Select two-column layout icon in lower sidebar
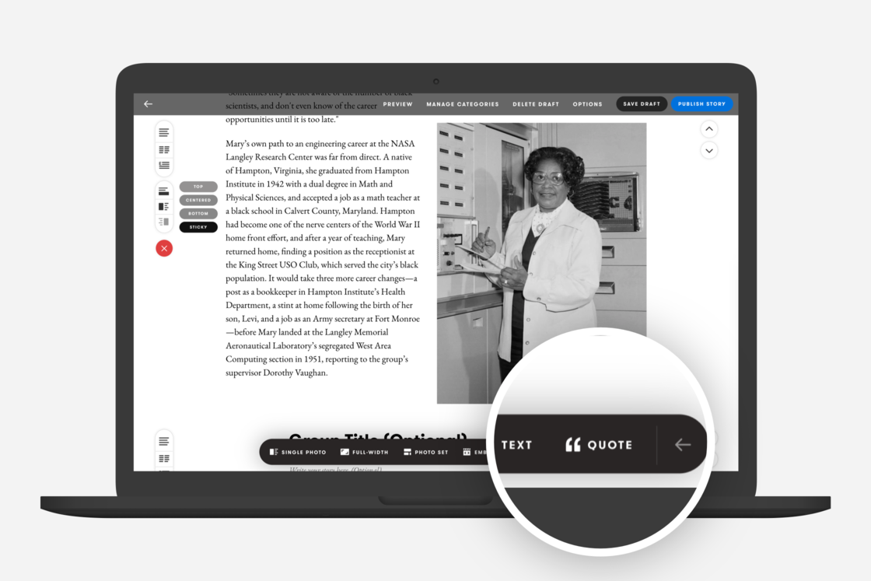871x581 pixels. click(164, 459)
